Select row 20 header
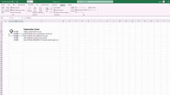The image size is (170, 95). pyautogui.click(x=1, y=61)
